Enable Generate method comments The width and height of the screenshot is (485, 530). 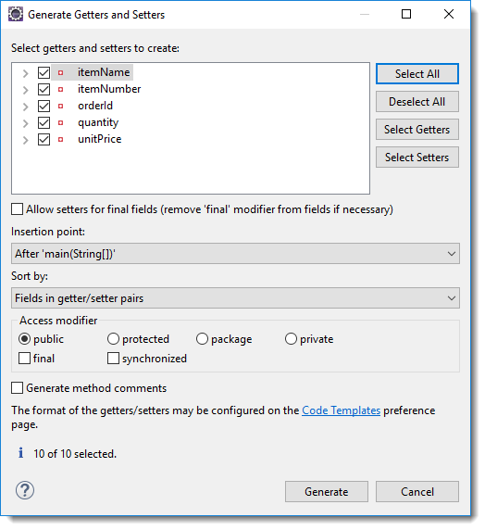(x=18, y=388)
